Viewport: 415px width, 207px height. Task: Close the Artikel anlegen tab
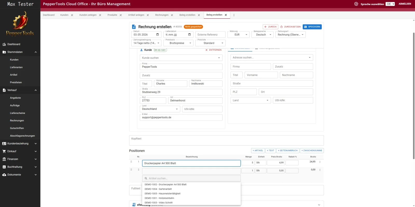tap(148, 15)
